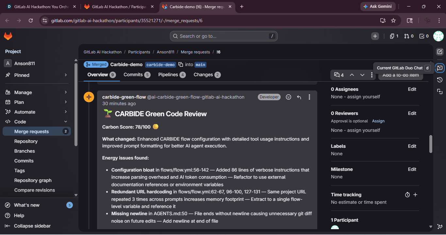Viewport: 446px width, 235px height.
Task: Open more actions on carbide-green-flow comment
Action: pyautogui.click(x=309, y=97)
